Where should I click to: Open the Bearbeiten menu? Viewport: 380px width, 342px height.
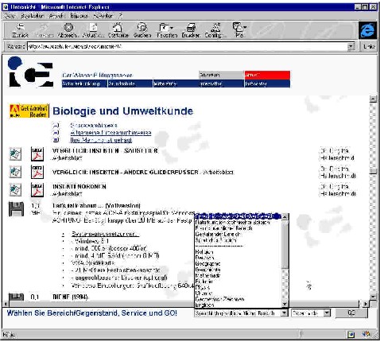click(33, 16)
